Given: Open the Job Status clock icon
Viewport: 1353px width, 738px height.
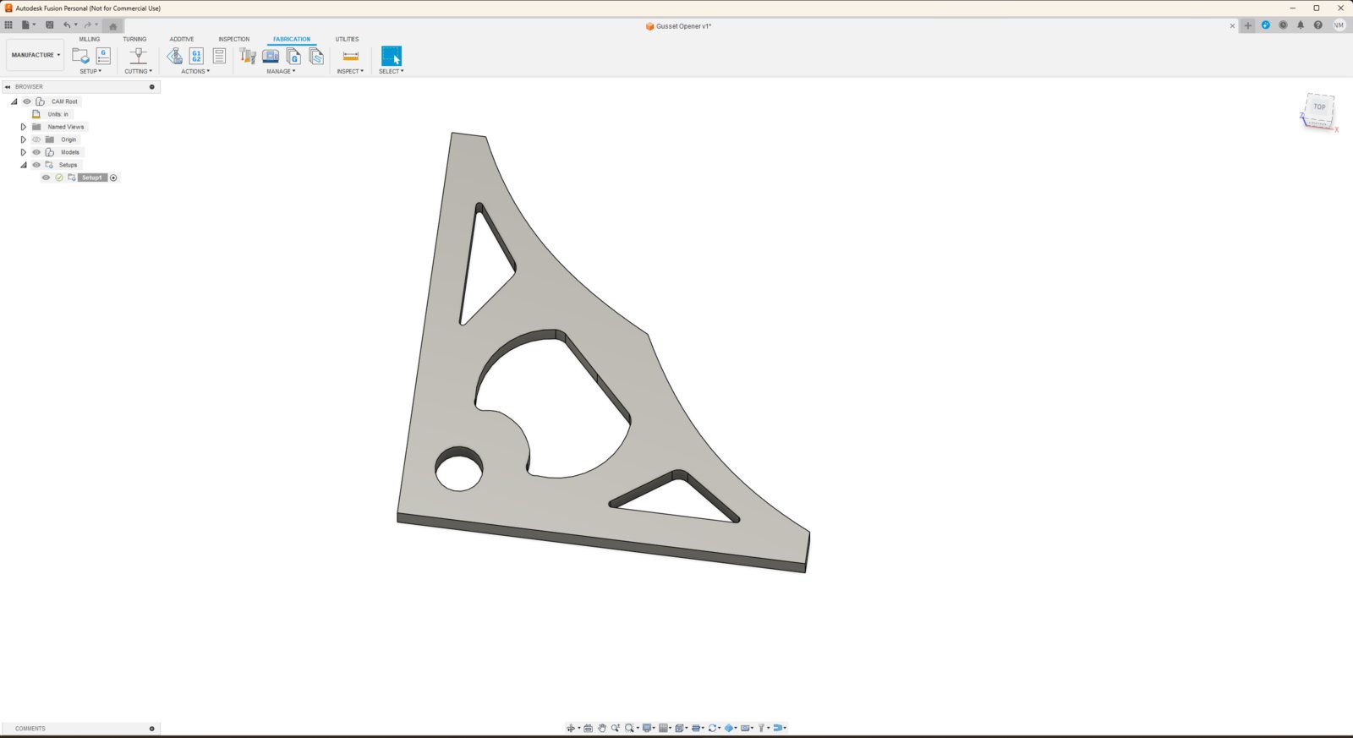Looking at the screenshot, I should click(x=1283, y=25).
